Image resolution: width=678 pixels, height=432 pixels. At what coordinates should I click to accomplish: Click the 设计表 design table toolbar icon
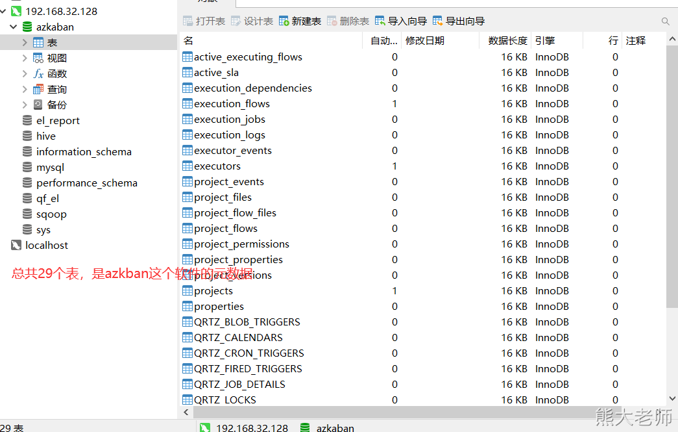pyautogui.click(x=236, y=21)
